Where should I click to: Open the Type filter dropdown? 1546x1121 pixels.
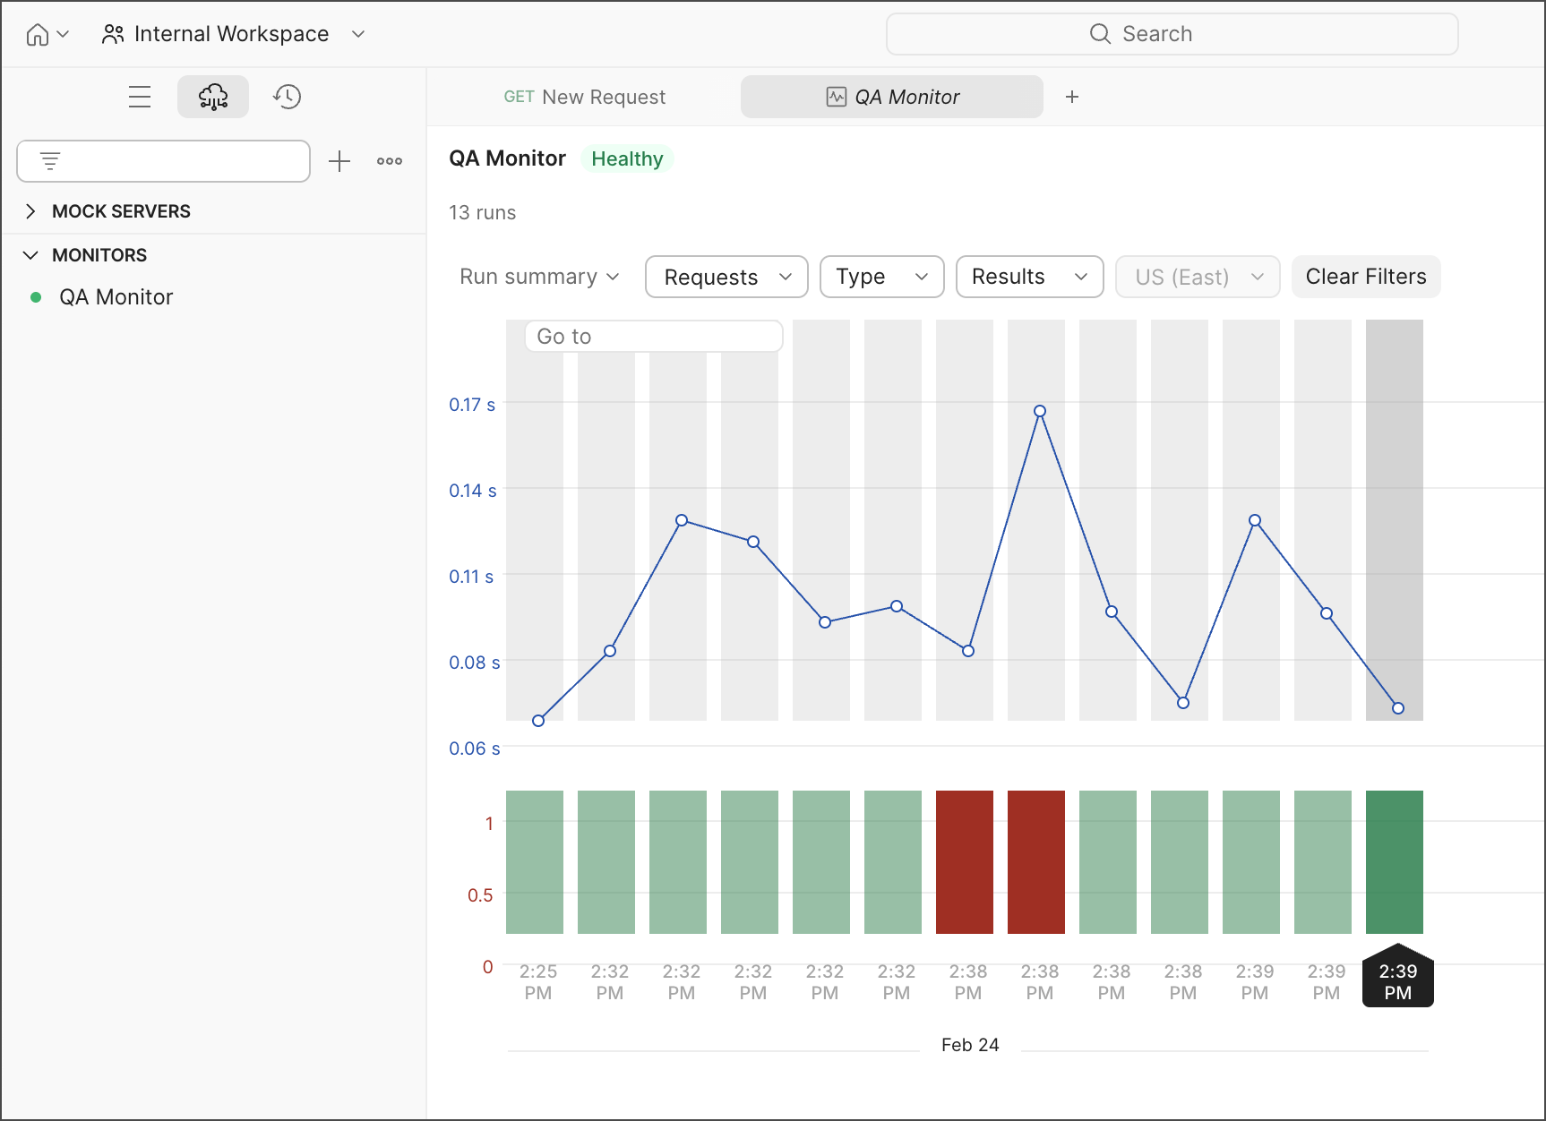coord(881,277)
